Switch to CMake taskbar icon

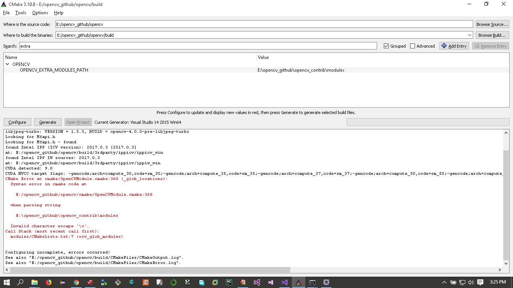tap(298, 282)
